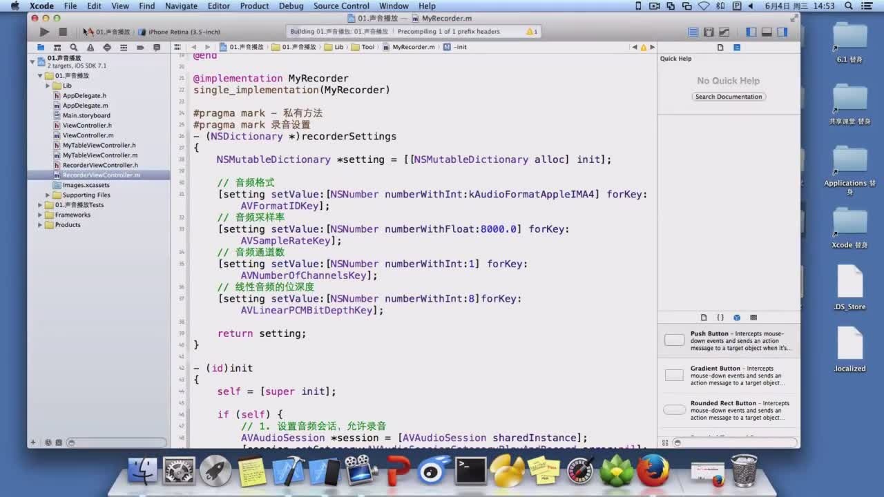
Task: Go forward in editor history
Action: [207, 47]
